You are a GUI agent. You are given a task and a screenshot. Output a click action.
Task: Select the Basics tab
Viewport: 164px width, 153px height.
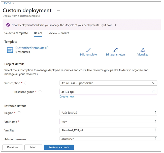click(x=38, y=33)
